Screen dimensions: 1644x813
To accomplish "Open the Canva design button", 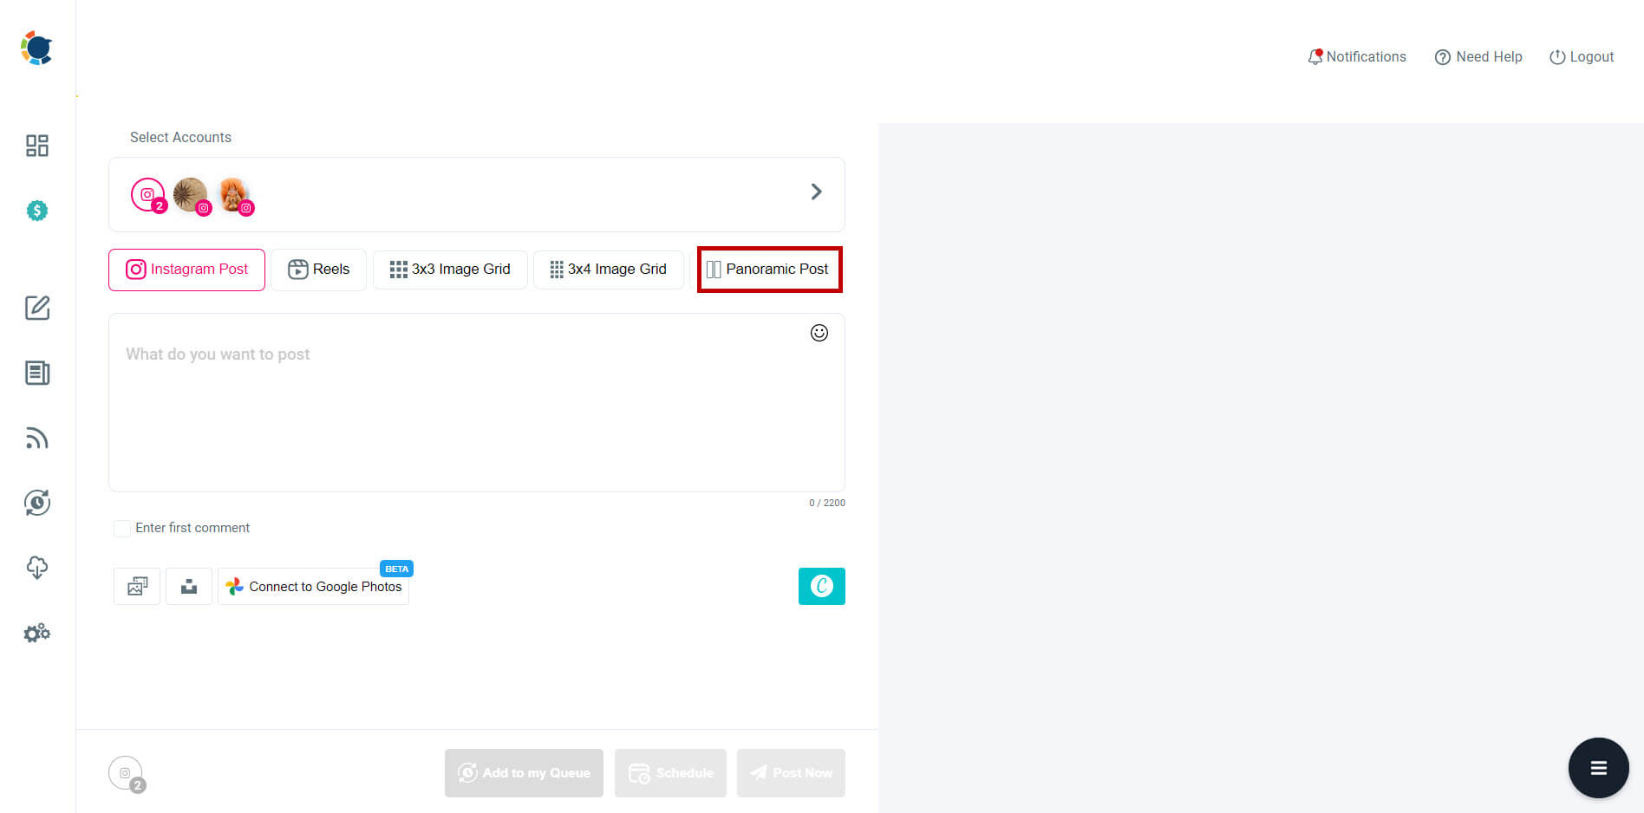I will tap(822, 587).
